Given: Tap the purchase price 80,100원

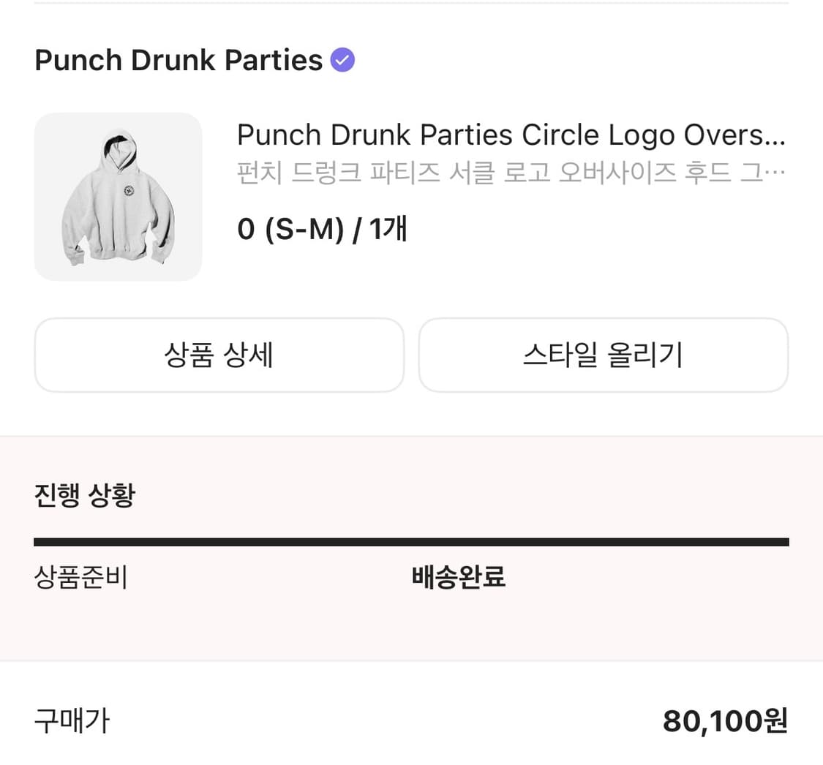Looking at the screenshot, I should [723, 720].
